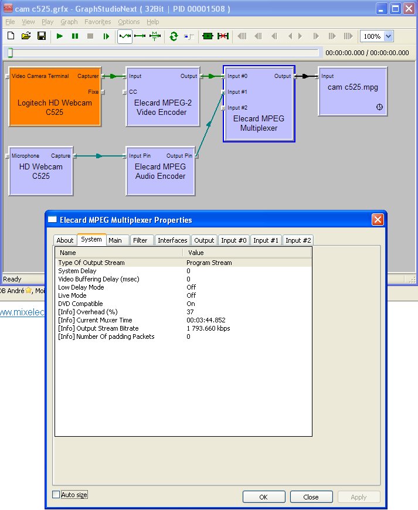Viewport: 418px width, 510px height.
Task: Click the clock icon on cam c525.mpg filter
Action: pos(379,107)
